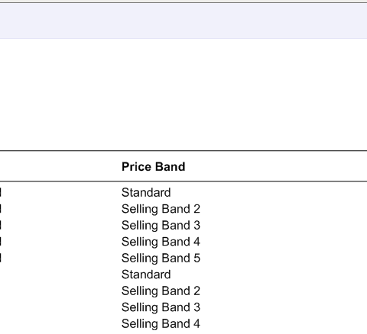The height and width of the screenshot is (334, 367).
Task: Choose the lower Selling Band 2 entry
Action: click(x=161, y=291)
